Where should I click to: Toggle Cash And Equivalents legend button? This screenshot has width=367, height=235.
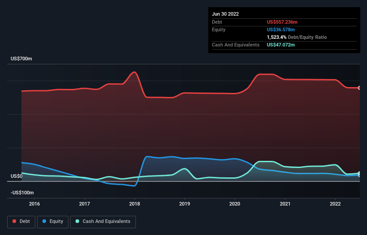(x=103, y=222)
